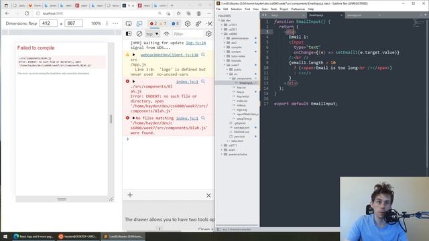Screen dimensions: 429x241
Task: Click the Sublime tab navigation arrows
Action: tap(264, 15)
